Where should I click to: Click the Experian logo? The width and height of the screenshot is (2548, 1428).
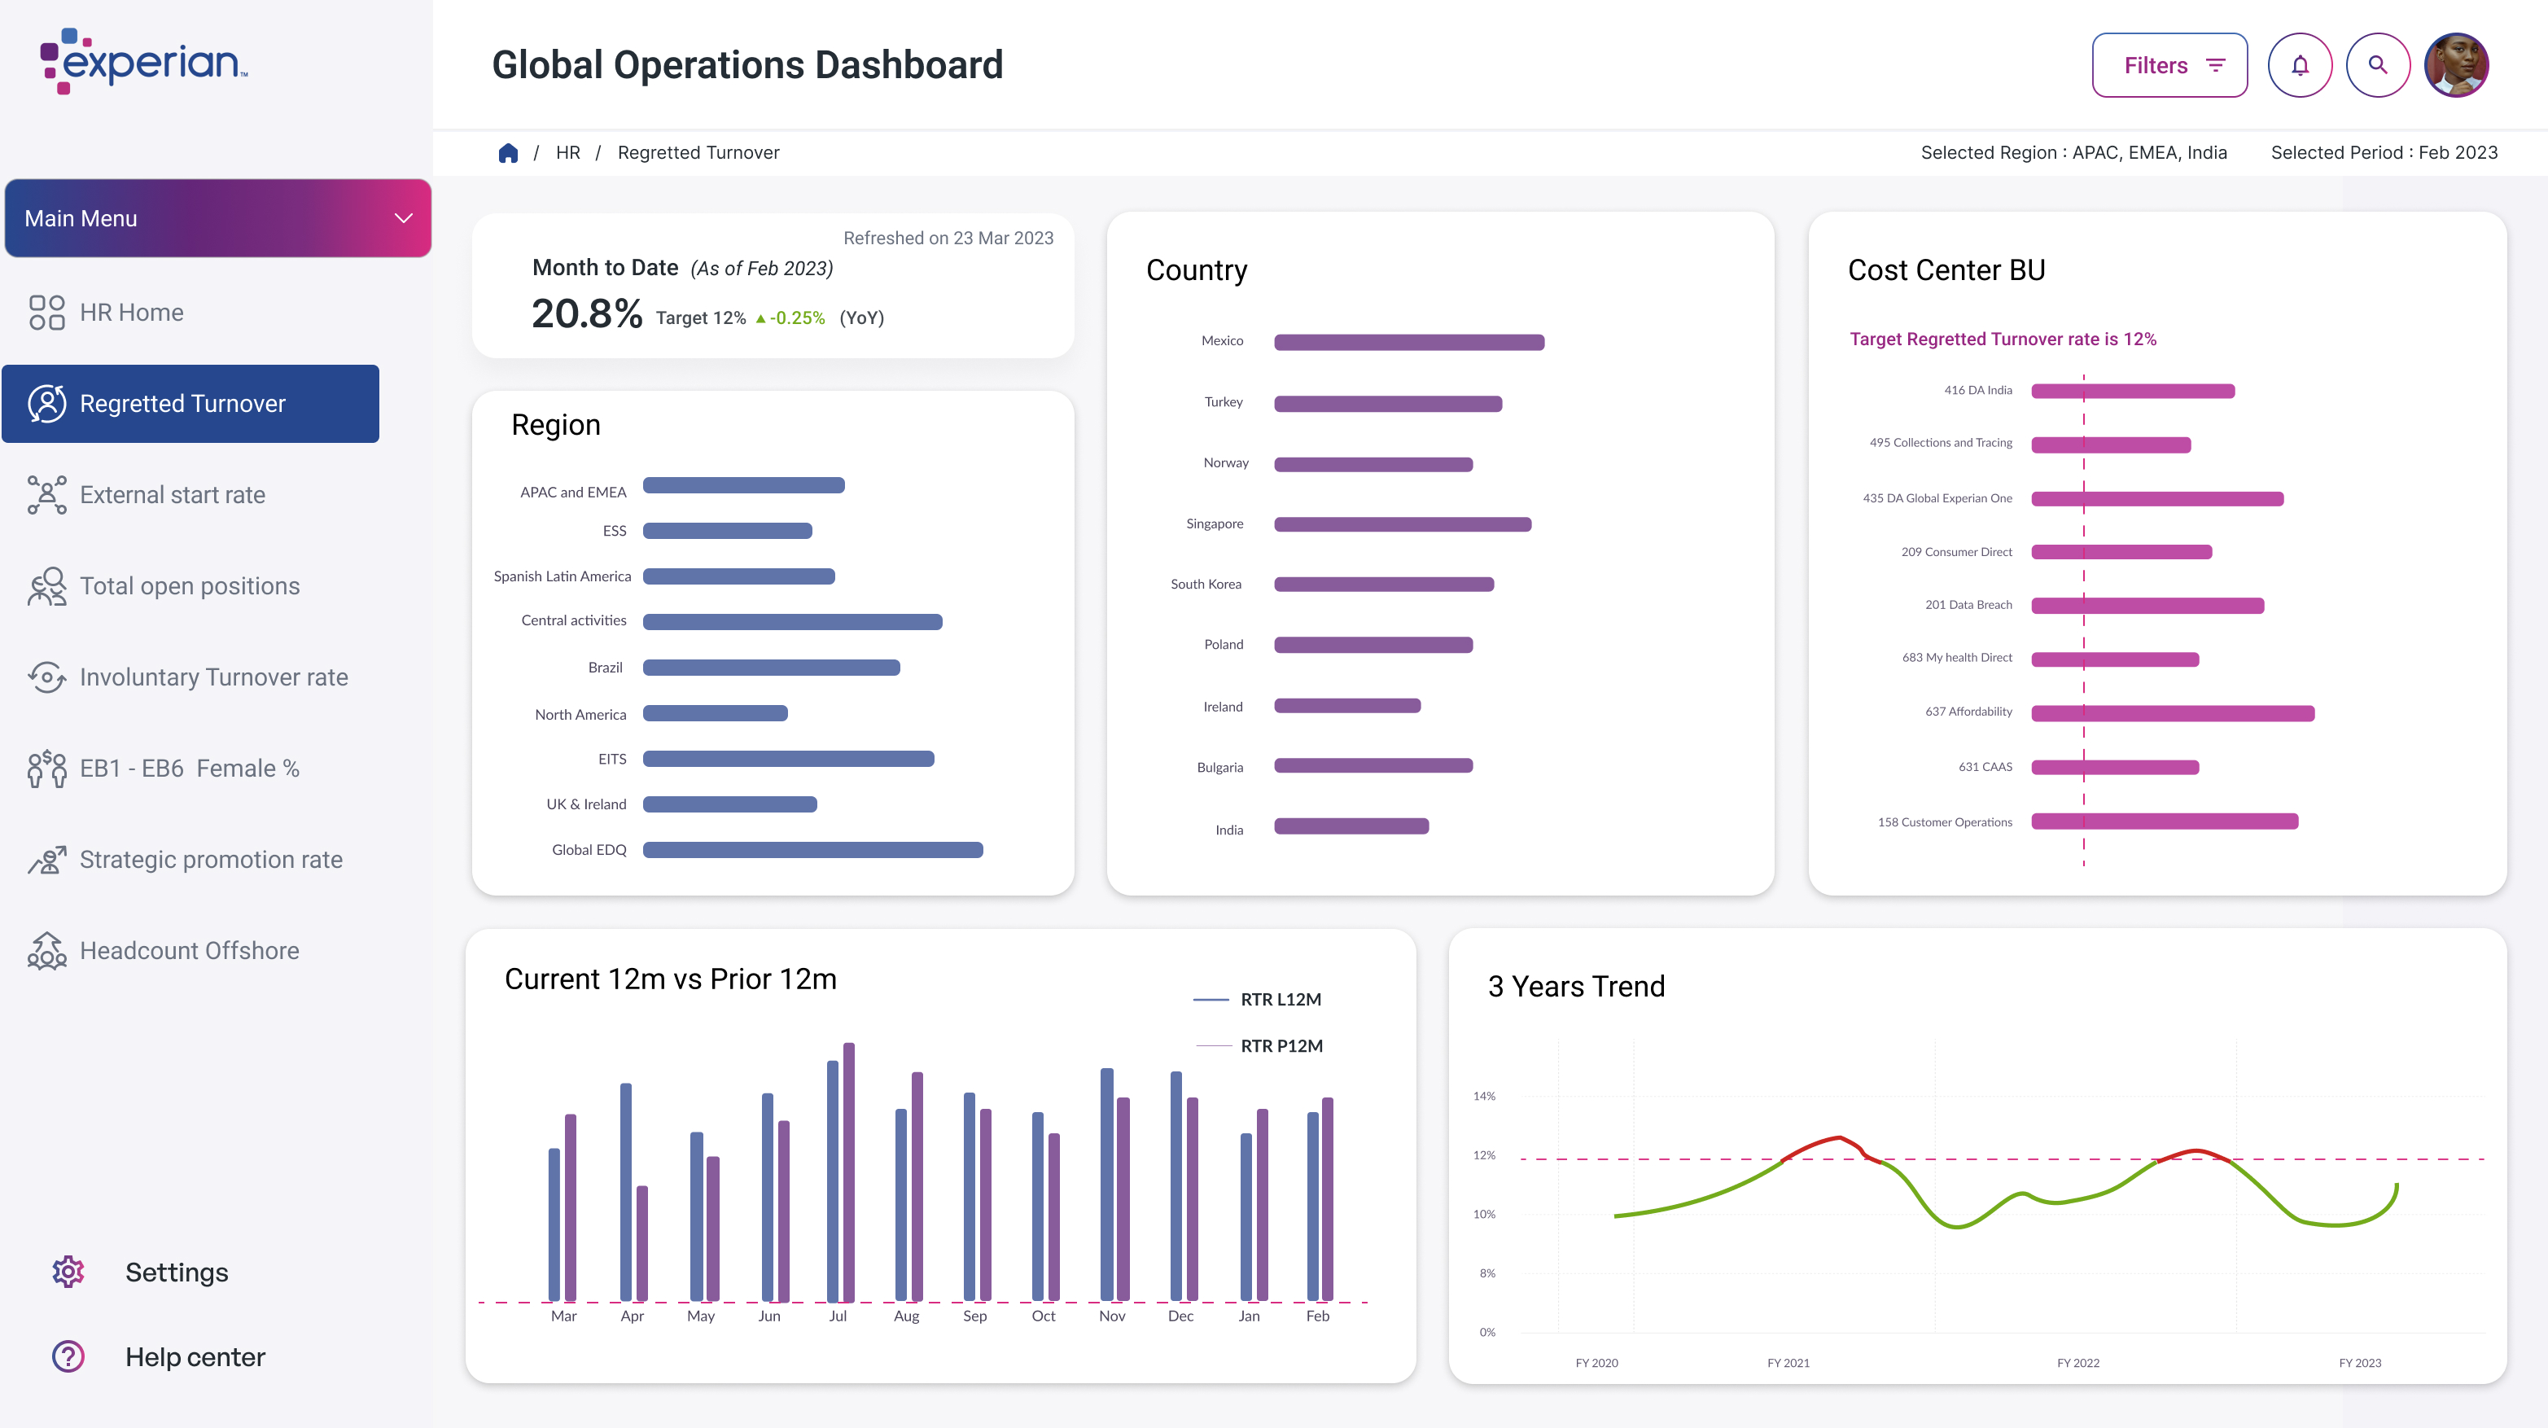coord(144,61)
